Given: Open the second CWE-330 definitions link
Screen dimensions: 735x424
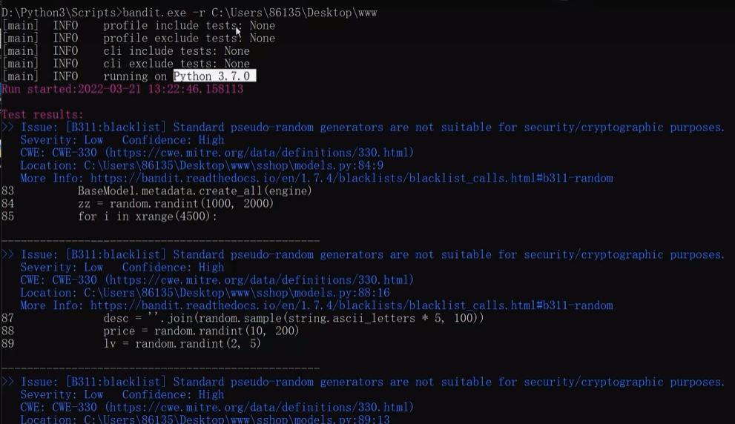Looking at the screenshot, I should tap(260, 280).
